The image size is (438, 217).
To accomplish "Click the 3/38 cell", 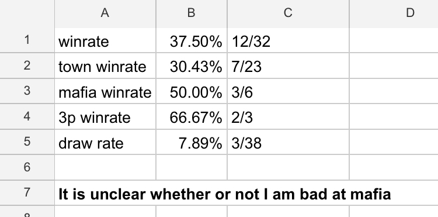I will click(288, 142).
